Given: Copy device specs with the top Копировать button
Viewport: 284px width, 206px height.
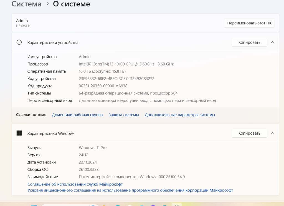Looking at the screenshot, I should point(249,42).
